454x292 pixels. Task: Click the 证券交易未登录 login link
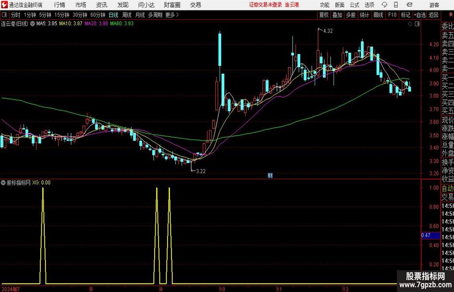click(265, 5)
